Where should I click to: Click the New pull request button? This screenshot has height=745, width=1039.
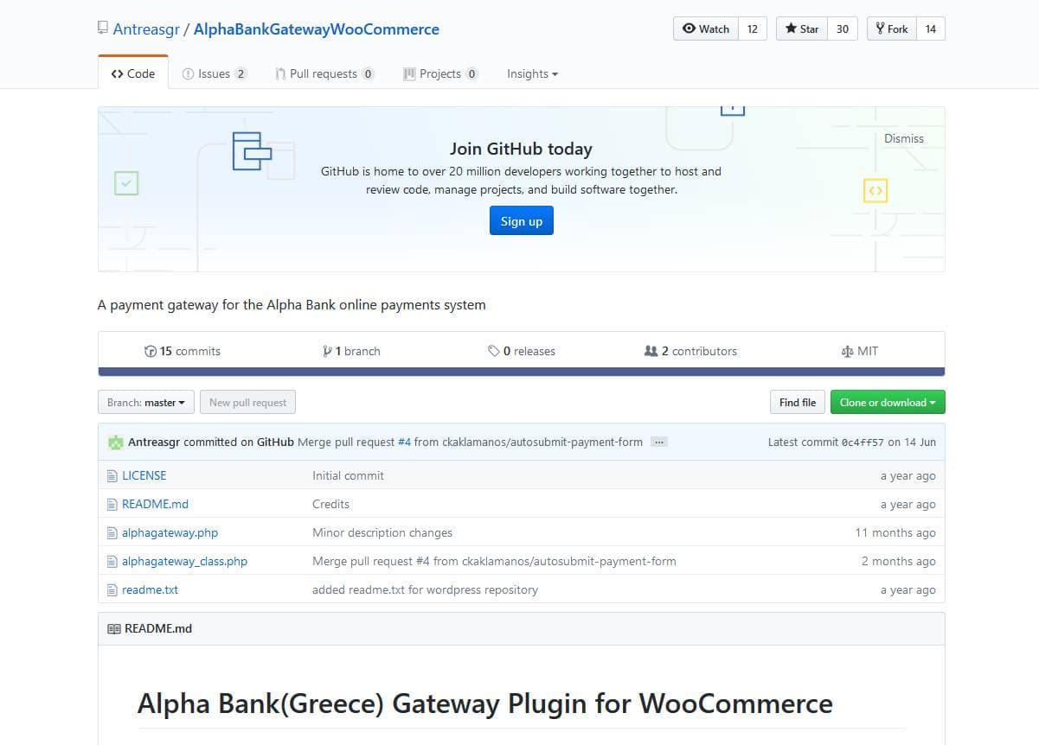click(x=247, y=403)
